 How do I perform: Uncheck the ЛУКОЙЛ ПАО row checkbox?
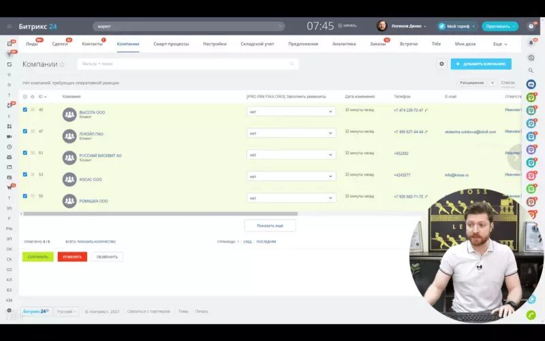pos(25,131)
